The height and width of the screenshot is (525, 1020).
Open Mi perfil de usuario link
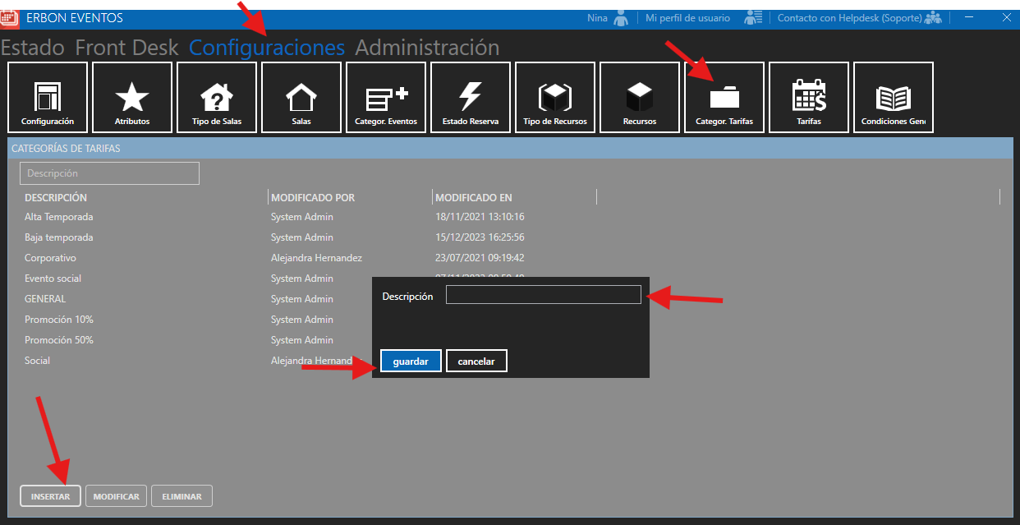pyautogui.click(x=687, y=18)
